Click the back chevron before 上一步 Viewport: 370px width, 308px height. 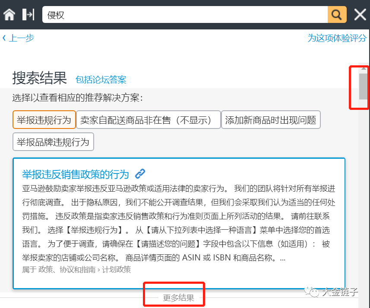4,38
